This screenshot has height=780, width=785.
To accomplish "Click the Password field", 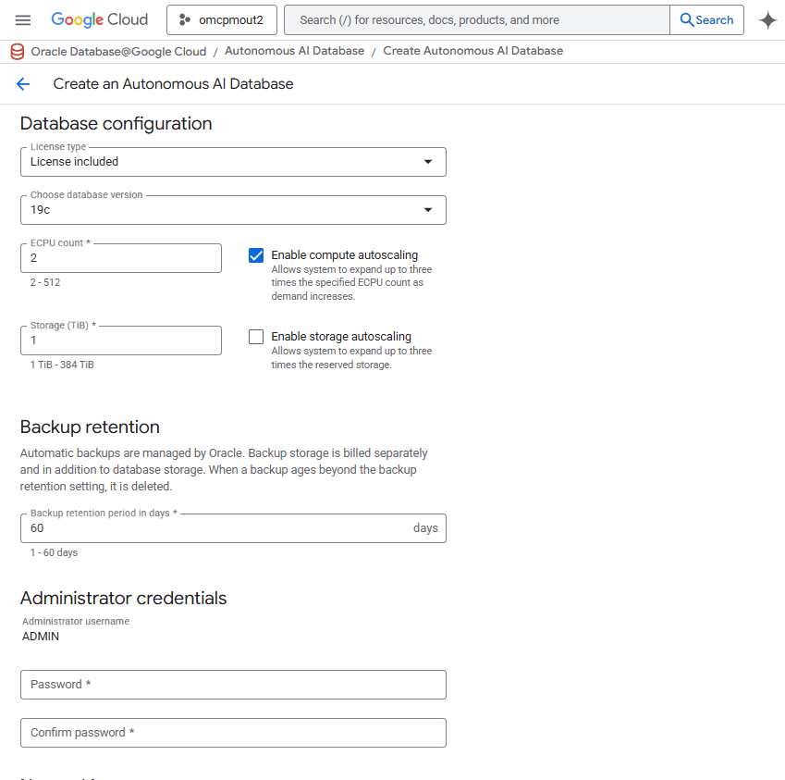I will point(233,685).
